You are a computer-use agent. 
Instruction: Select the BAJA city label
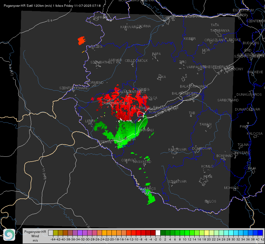[x=252, y=168]
